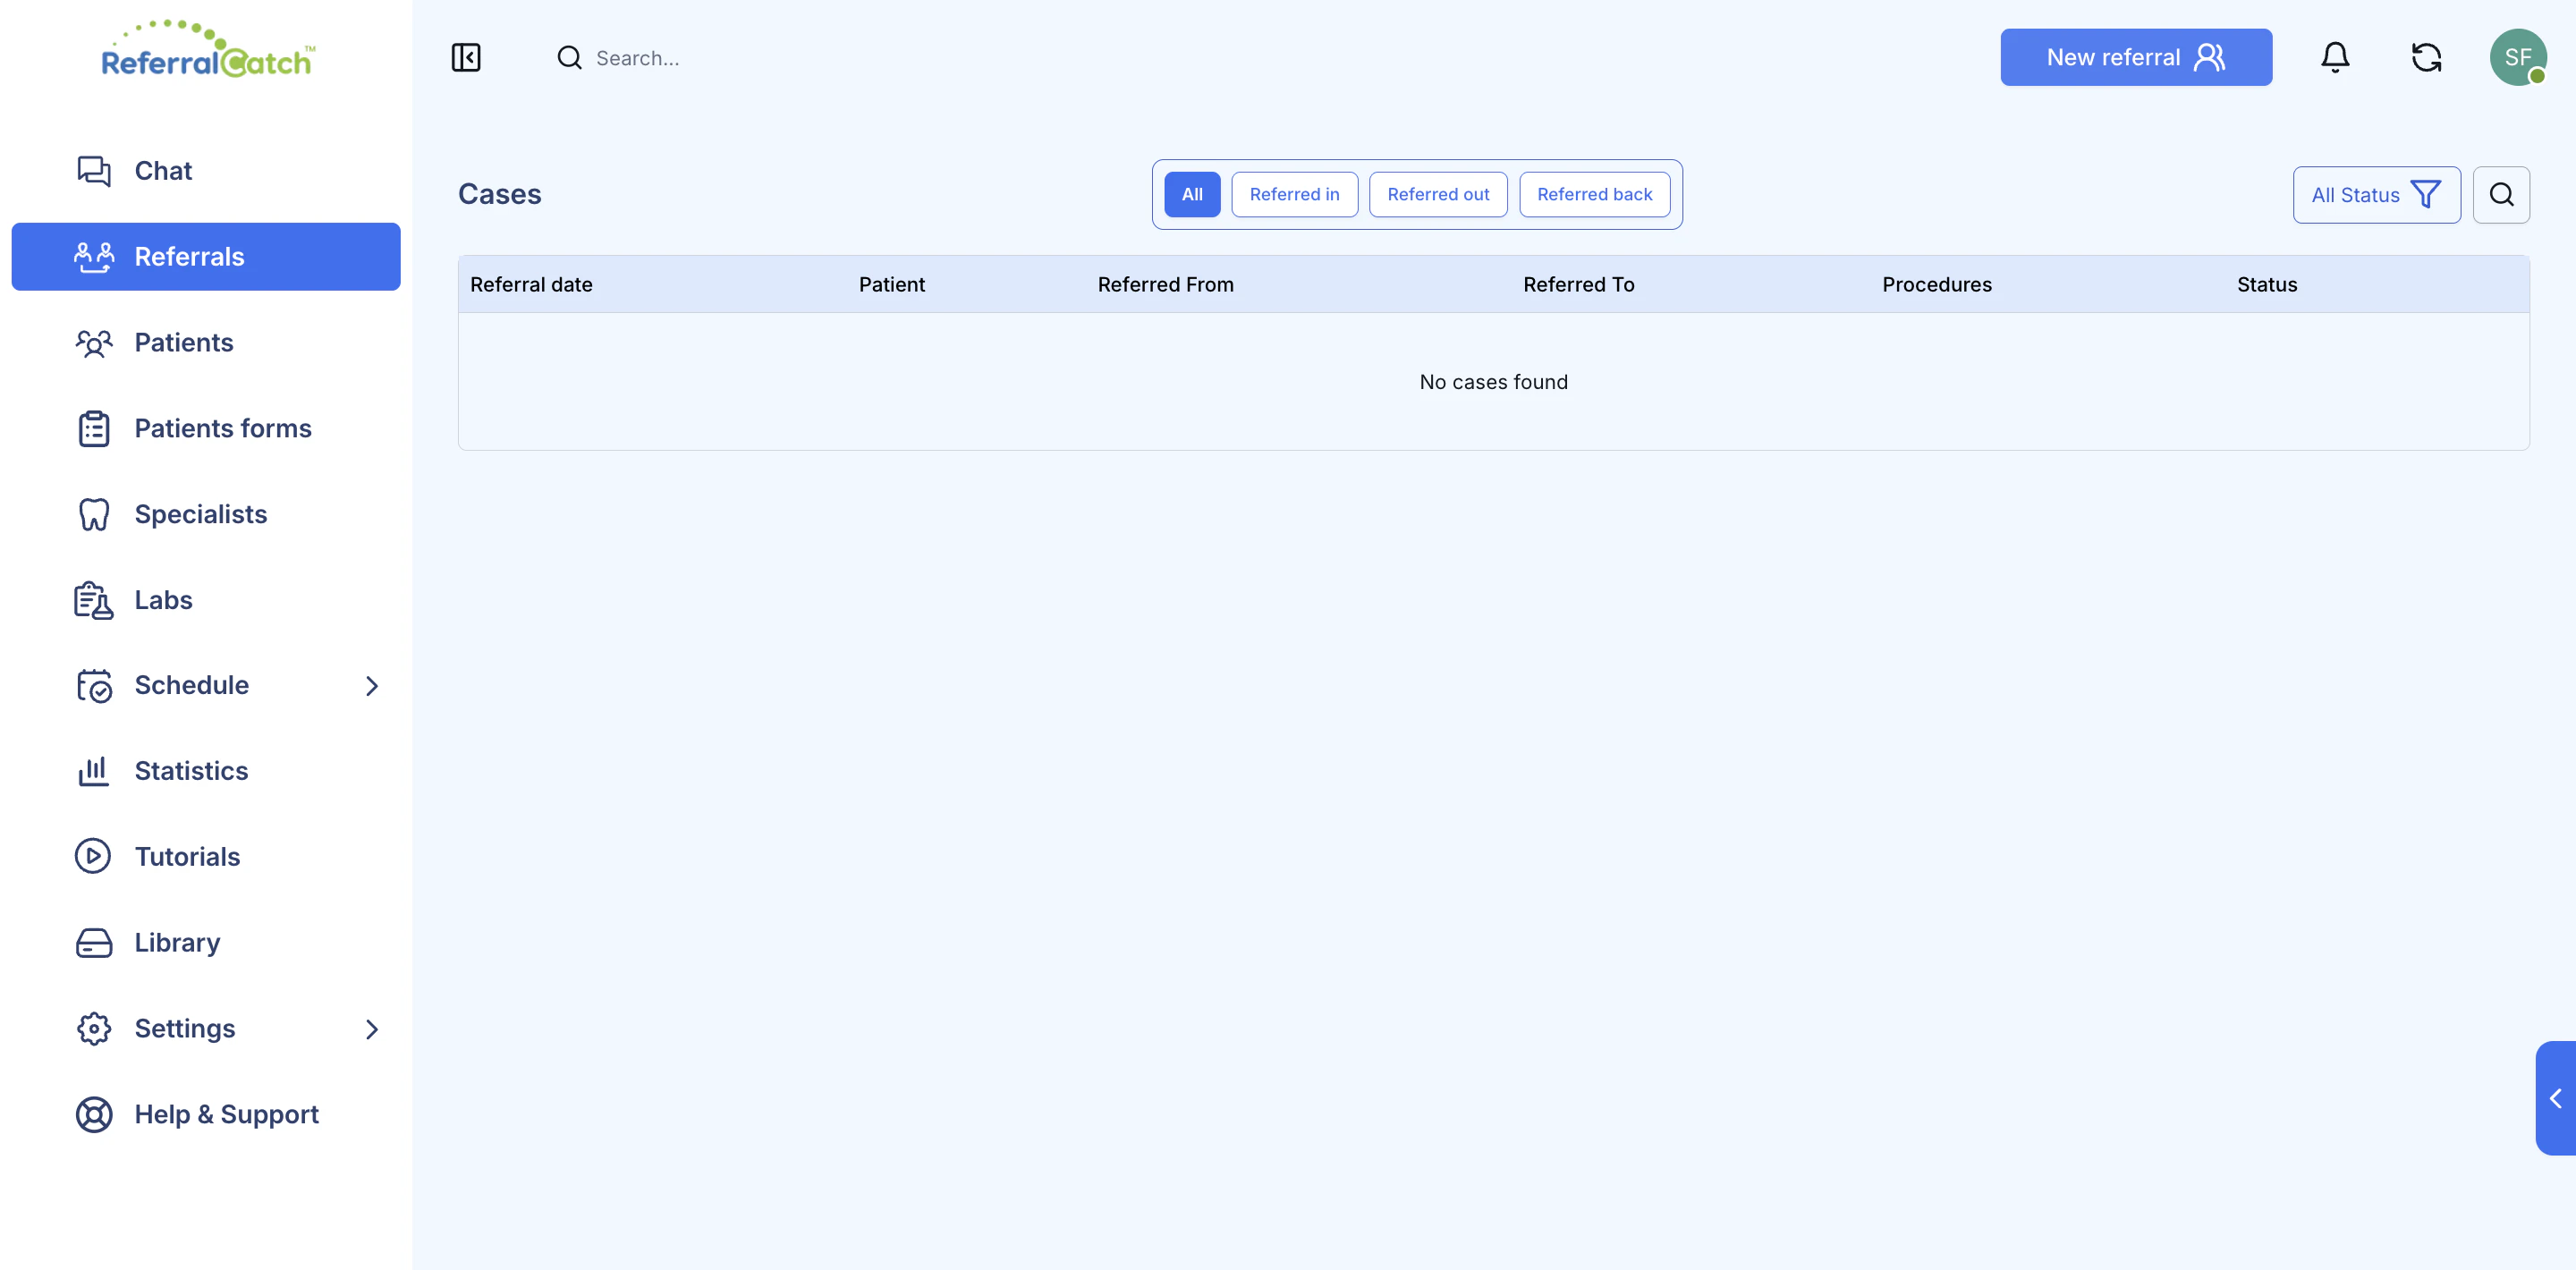Collapse the sidebar with the panel icon
The width and height of the screenshot is (2576, 1270).
[x=466, y=58]
